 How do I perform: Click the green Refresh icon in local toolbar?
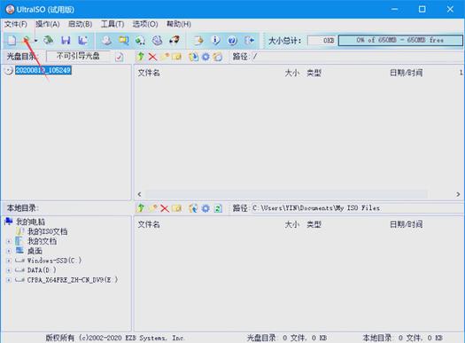[218, 208]
